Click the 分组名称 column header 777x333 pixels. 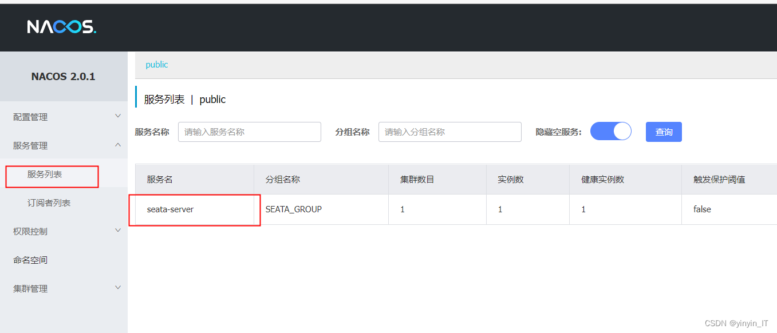[x=321, y=179]
